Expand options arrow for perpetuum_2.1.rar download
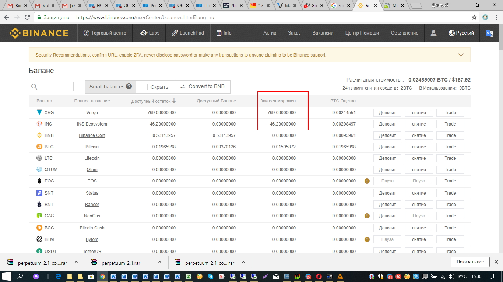Viewport: 503px width, 282px height. [160, 263]
